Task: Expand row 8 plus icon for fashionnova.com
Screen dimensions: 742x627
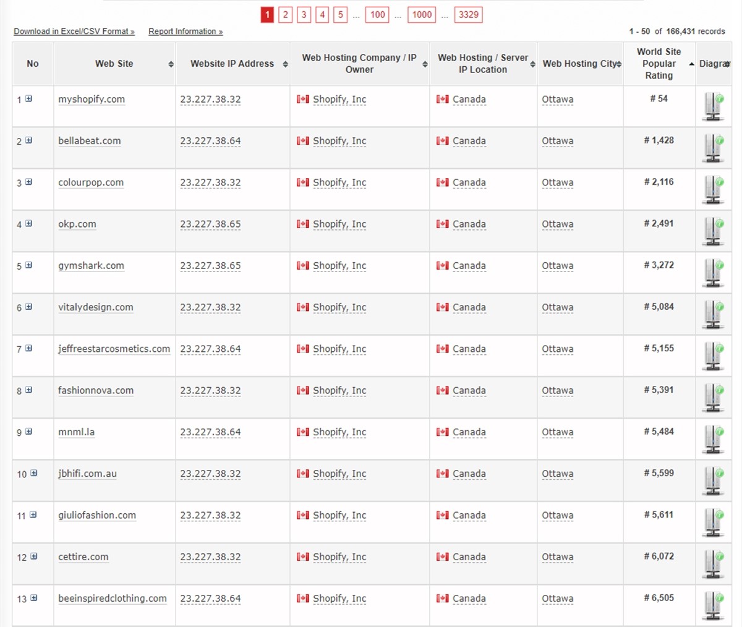Action: [28, 390]
